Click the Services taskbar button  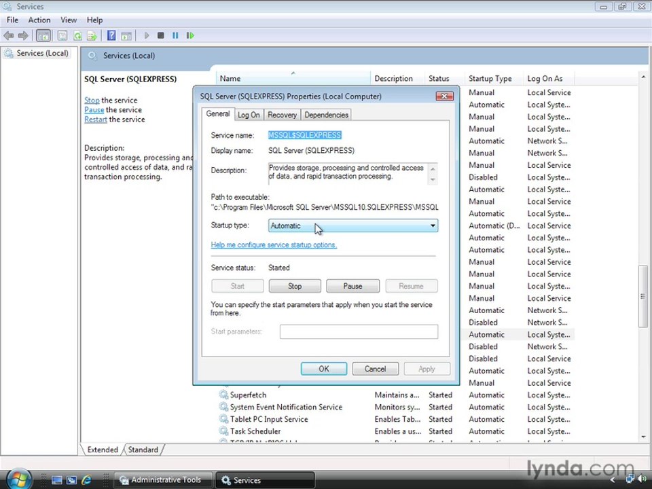click(x=265, y=480)
